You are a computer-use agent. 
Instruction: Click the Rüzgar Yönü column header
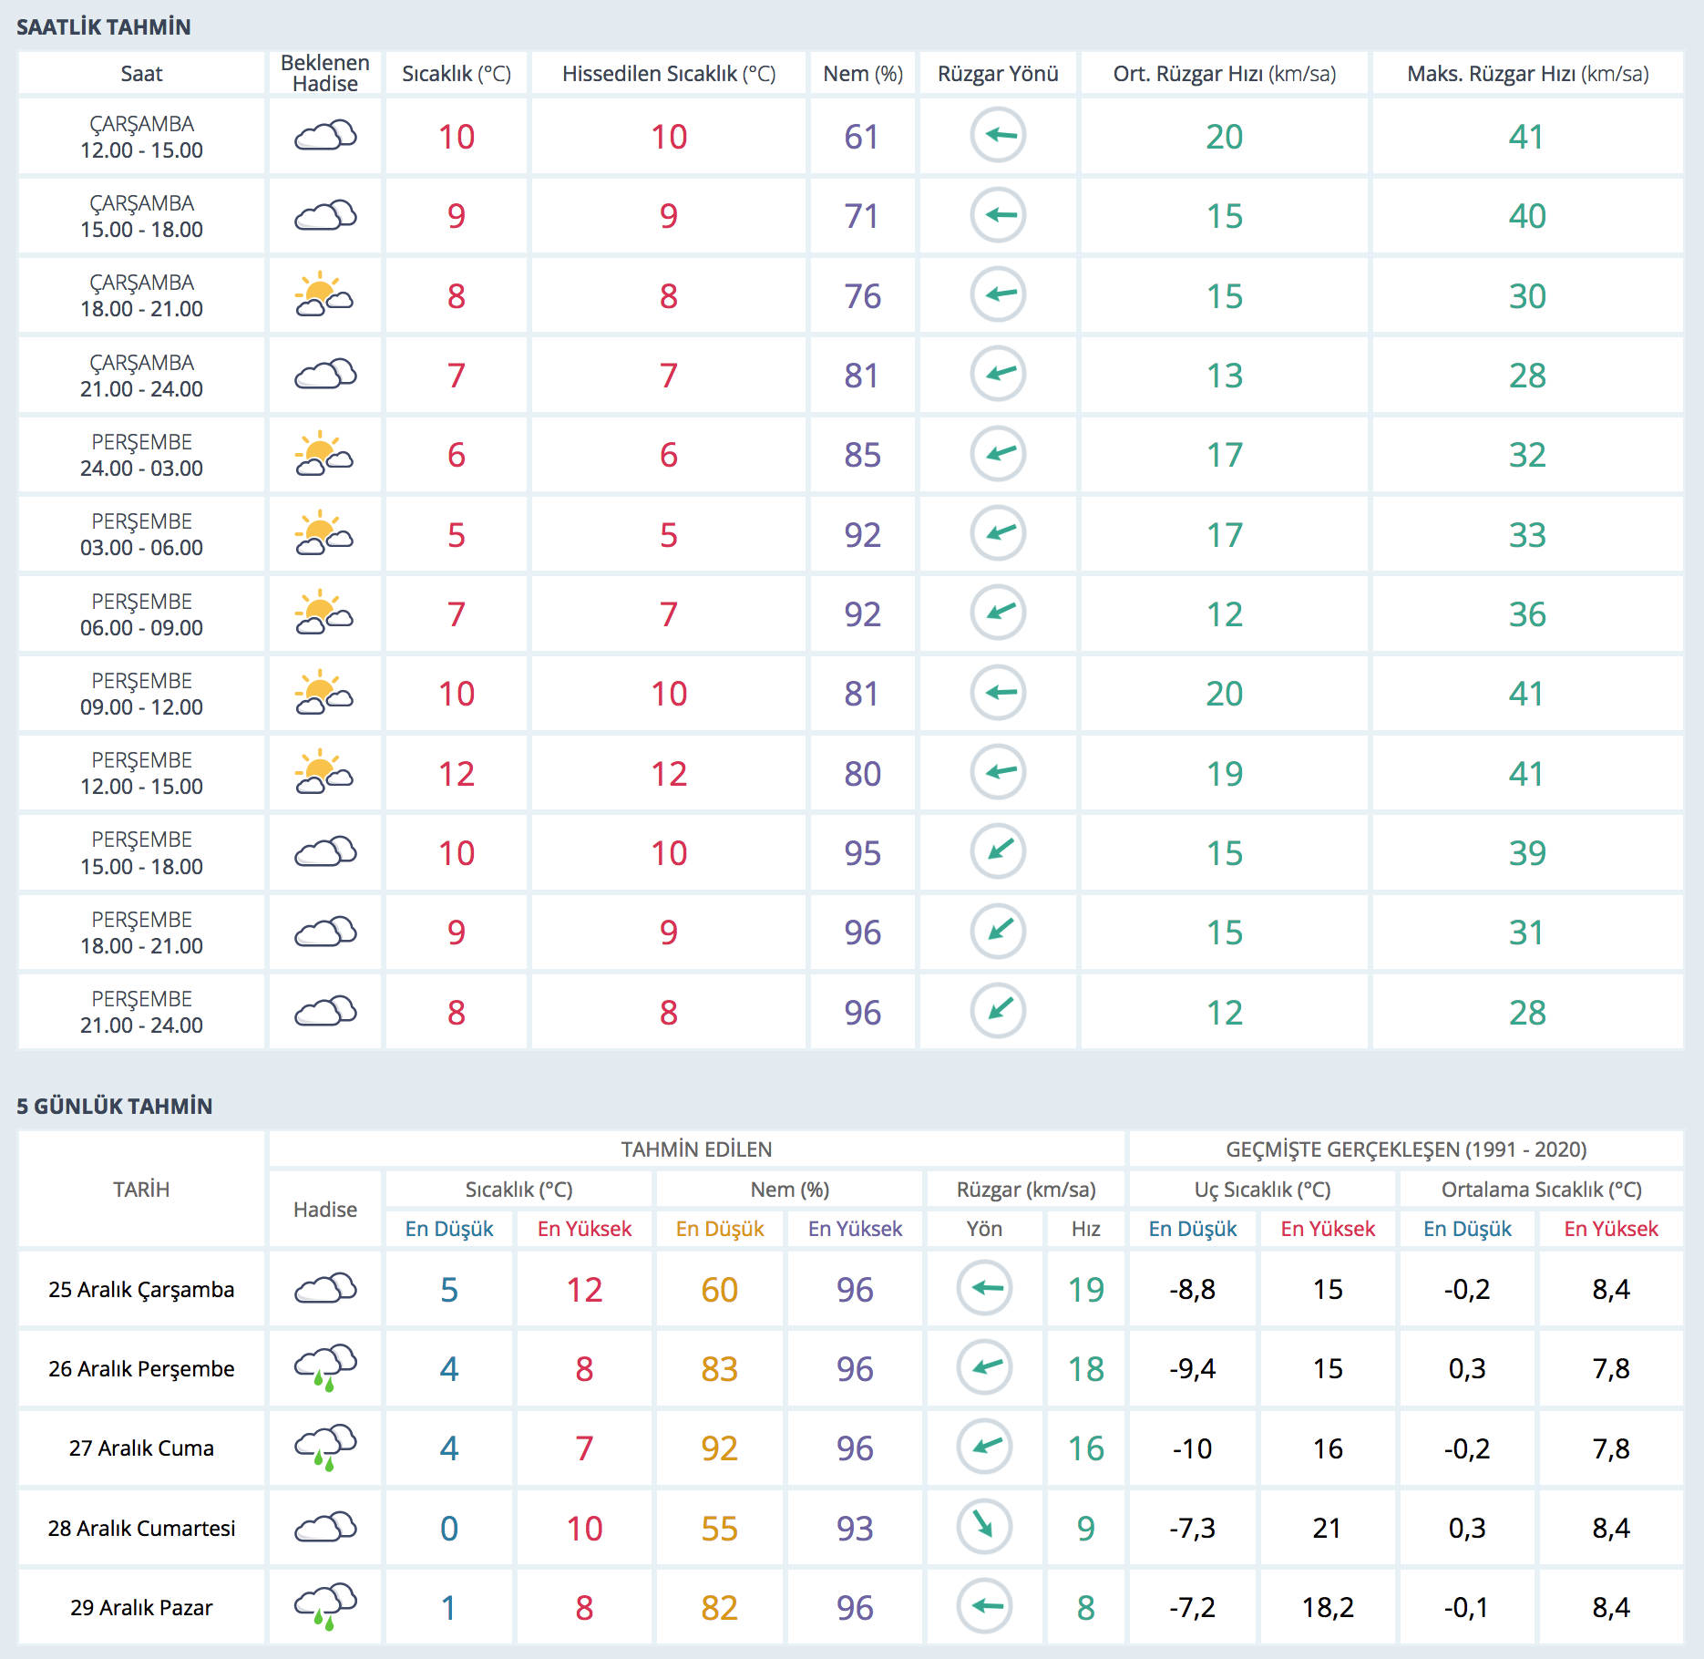(998, 74)
